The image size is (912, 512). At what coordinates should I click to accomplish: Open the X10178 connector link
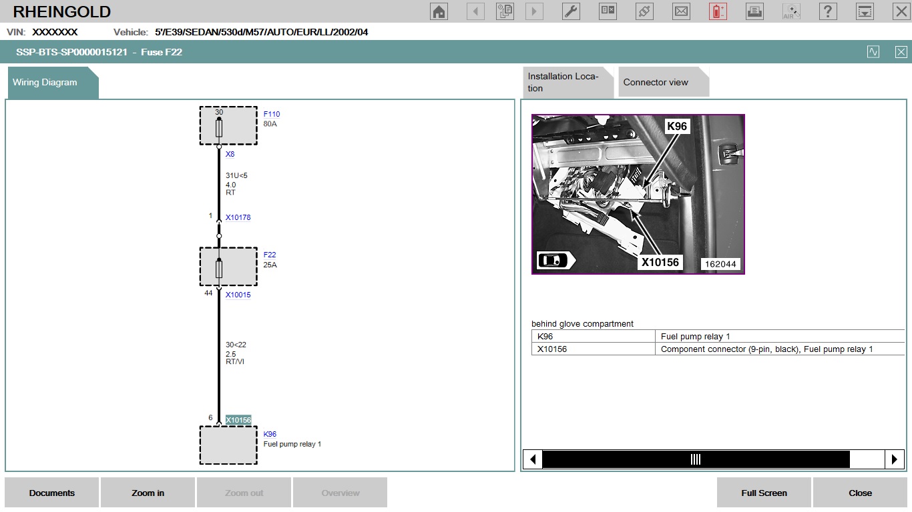(238, 217)
